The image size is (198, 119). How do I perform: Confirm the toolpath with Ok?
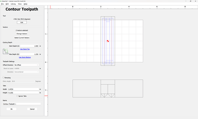click(11, 109)
